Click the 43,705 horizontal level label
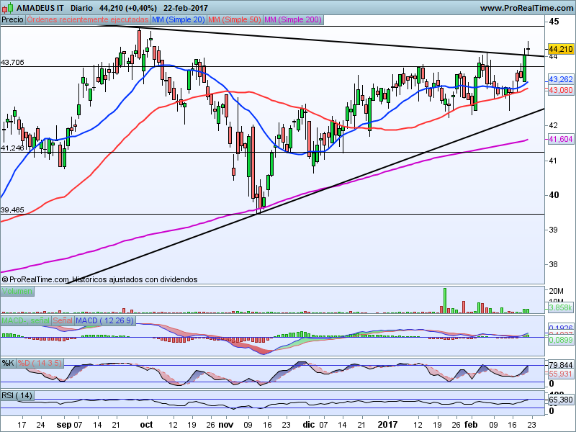This screenshot has width=576, height=432. 12,63
